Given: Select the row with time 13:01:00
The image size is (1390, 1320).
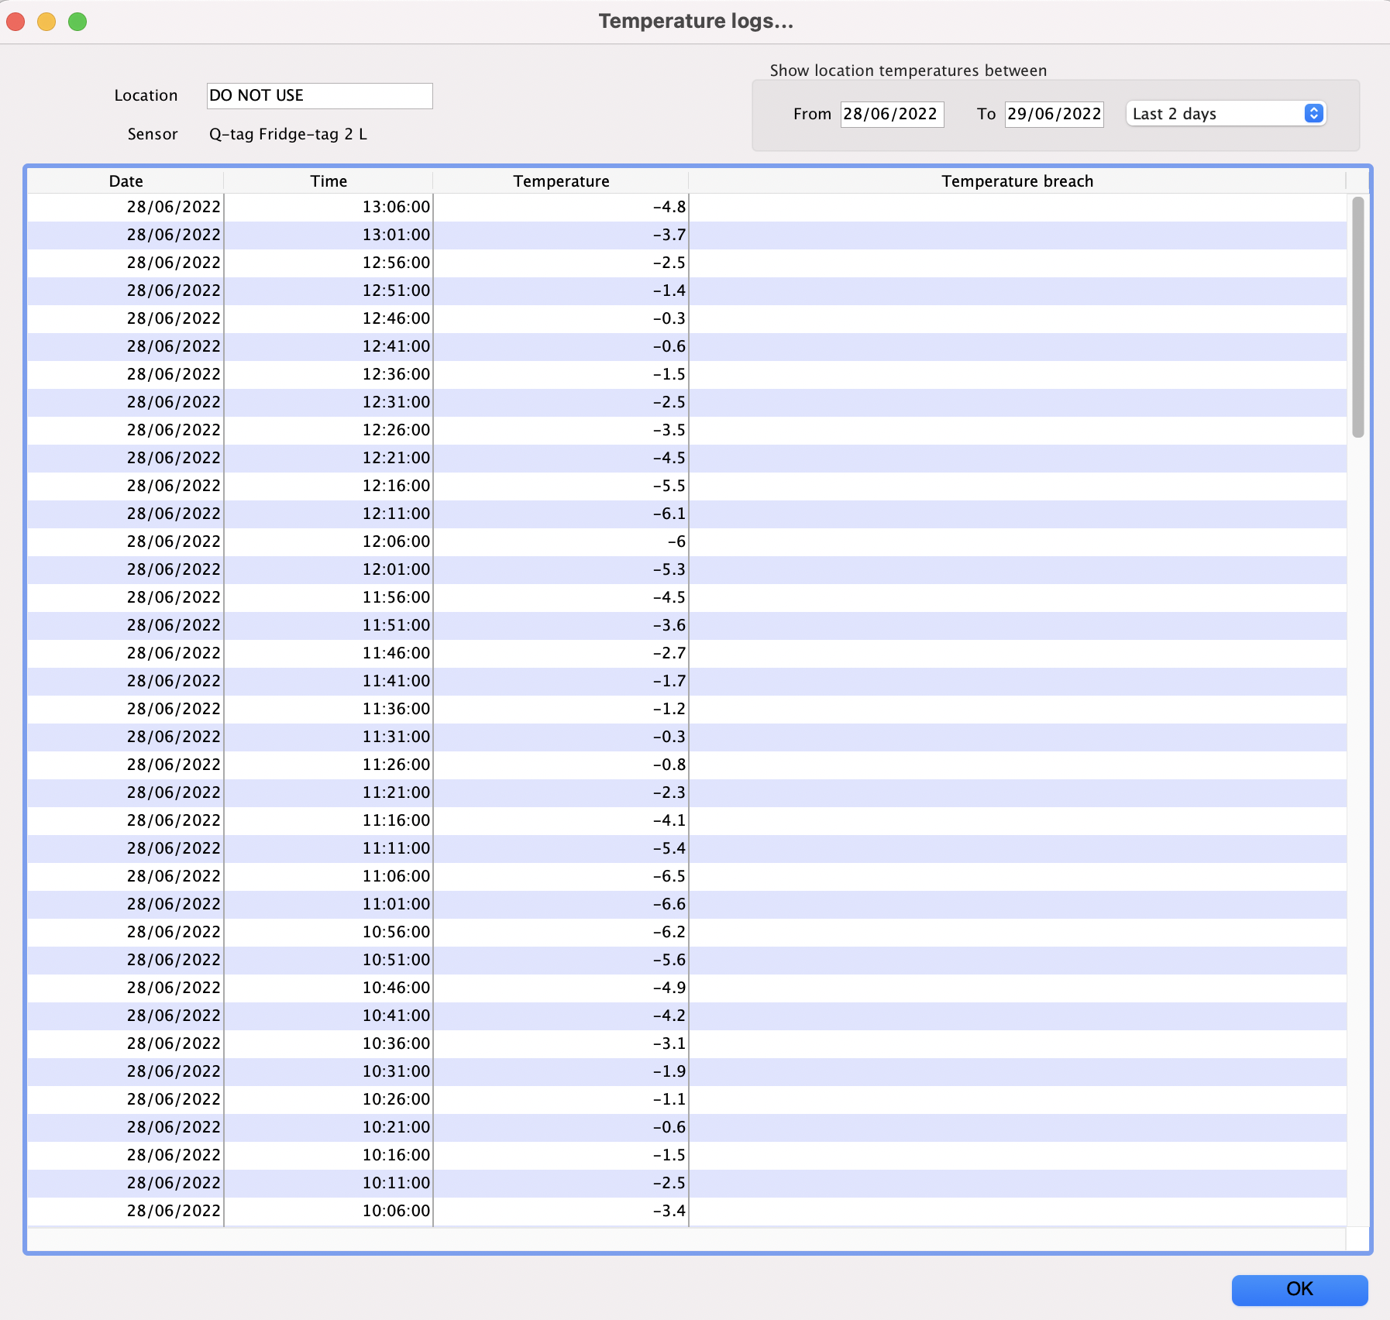Looking at the screenshot, I should click(x=687, y=235).
